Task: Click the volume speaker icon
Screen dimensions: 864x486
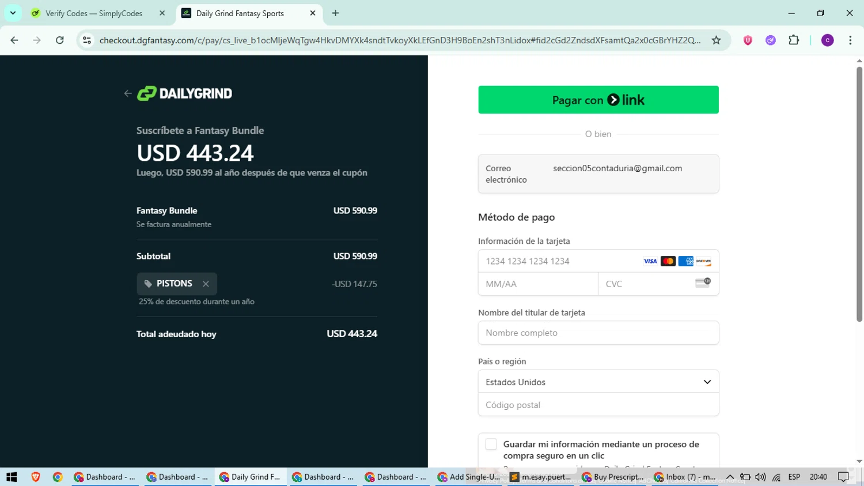Action: (x=760, y=477)
